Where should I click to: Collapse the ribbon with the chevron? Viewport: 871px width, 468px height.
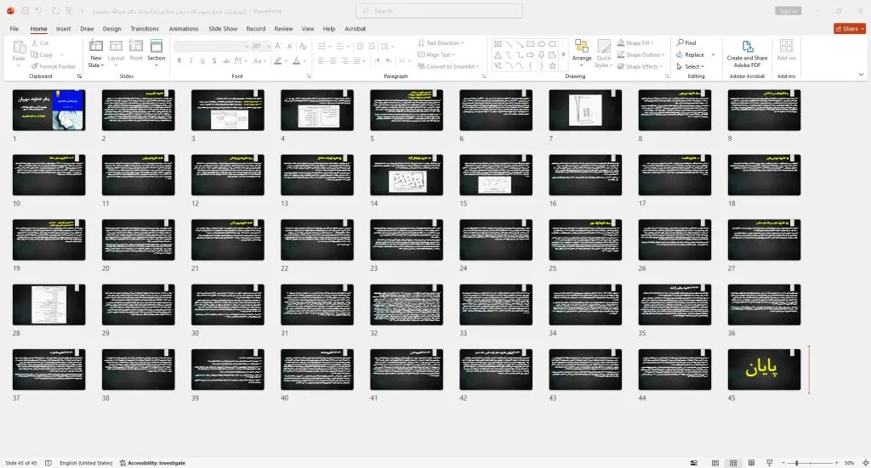point(861,74)
